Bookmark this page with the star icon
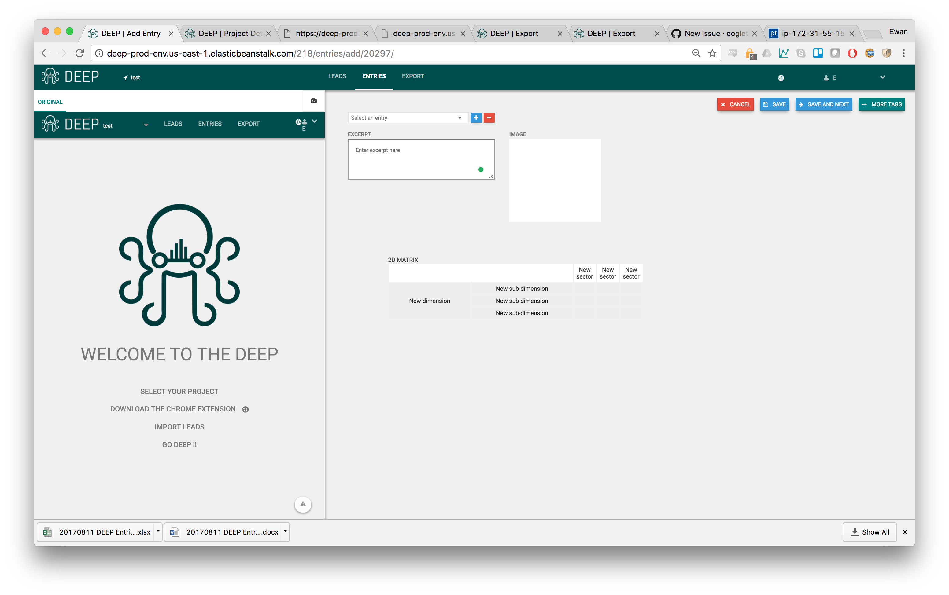This screenshot has height=595, width=949. [x=712, y=53]
